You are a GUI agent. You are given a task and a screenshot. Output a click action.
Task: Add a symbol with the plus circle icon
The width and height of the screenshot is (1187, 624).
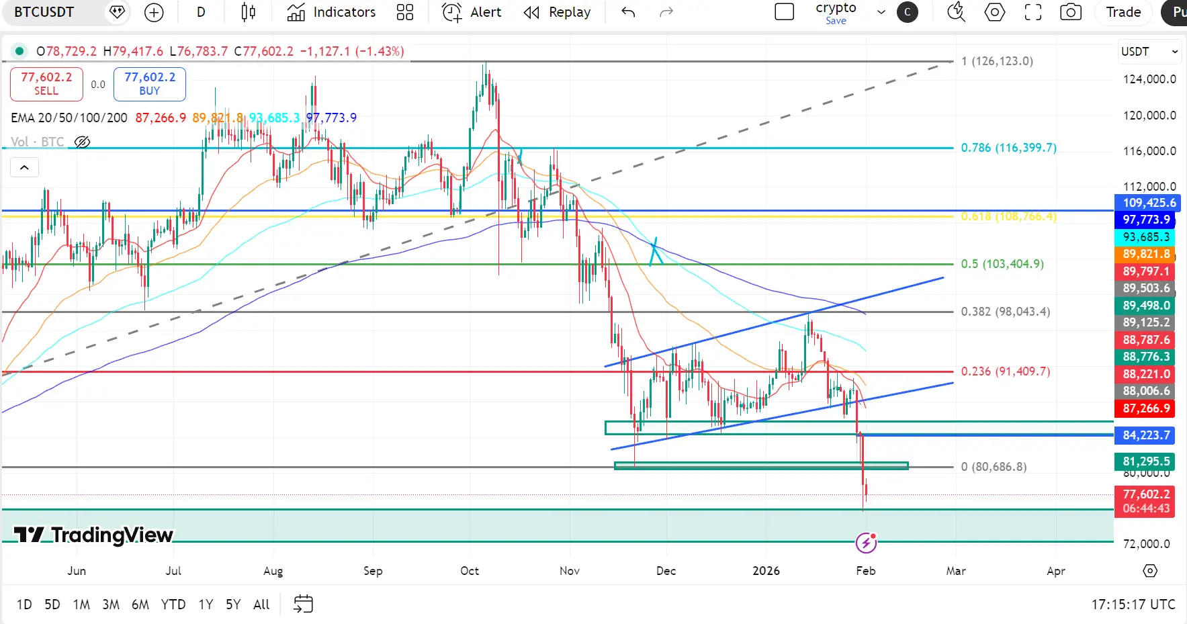point(154,12)
